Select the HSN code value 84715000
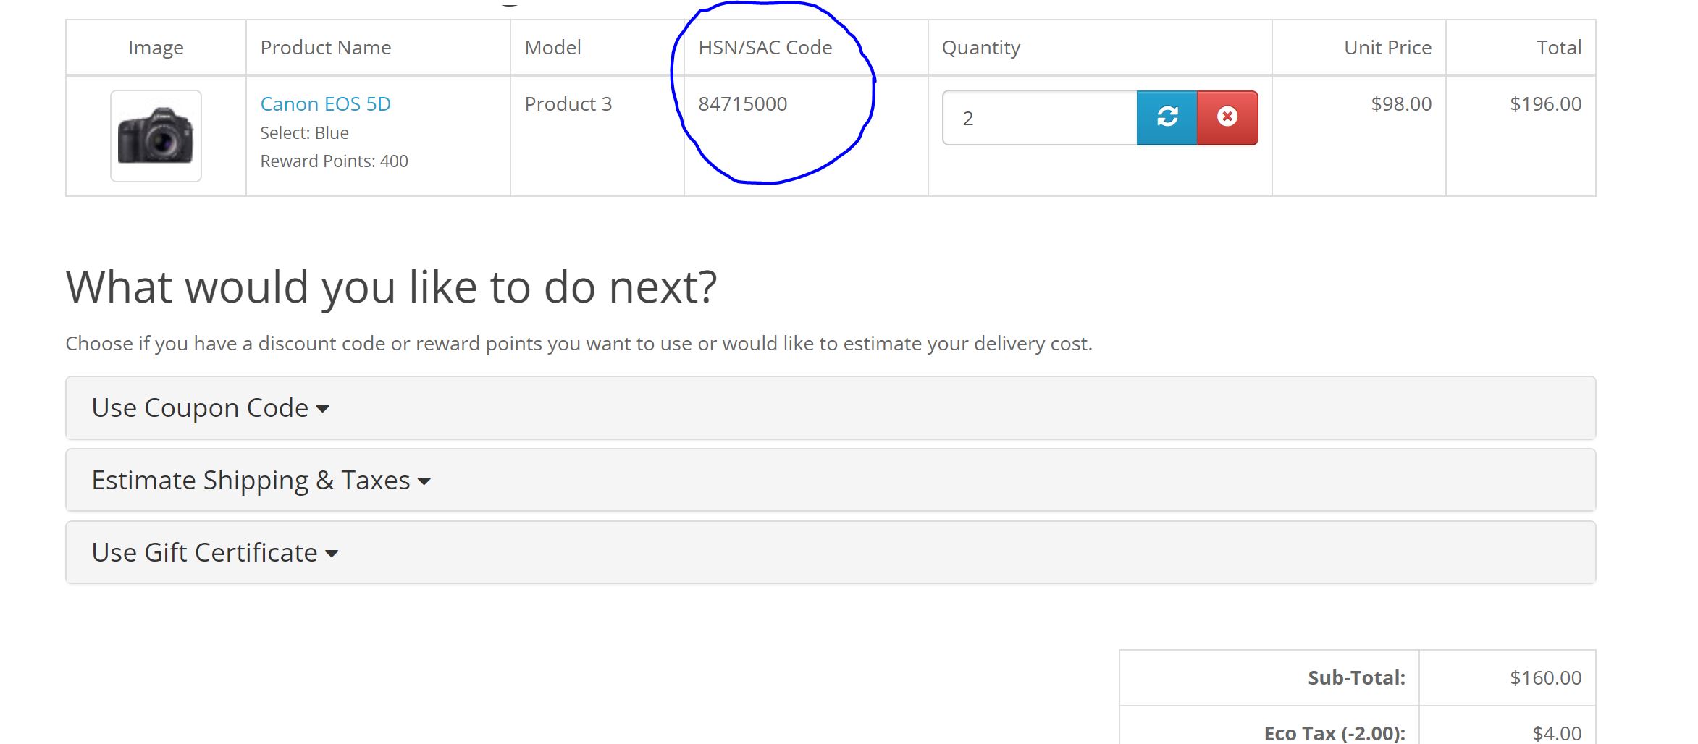 tap(742, 104)
